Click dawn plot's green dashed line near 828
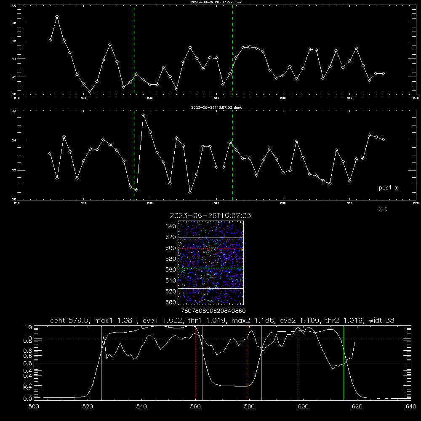Image resolution: width=421 pixels, height=421 pixels. point(134,50)
